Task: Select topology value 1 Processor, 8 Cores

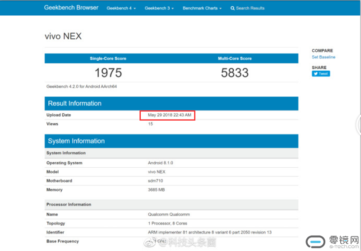Action: click(x=167, y=223)
